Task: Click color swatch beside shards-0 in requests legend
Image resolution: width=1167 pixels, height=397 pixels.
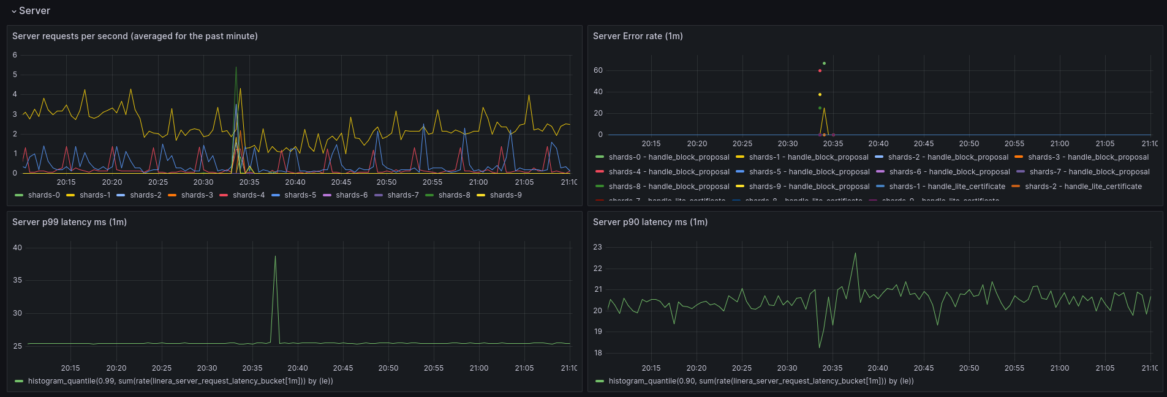Action: 19,195
